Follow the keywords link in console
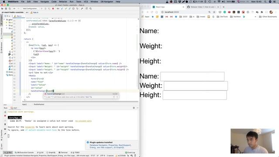This screenshot has height=157, width=279. [x=30, y=127]
